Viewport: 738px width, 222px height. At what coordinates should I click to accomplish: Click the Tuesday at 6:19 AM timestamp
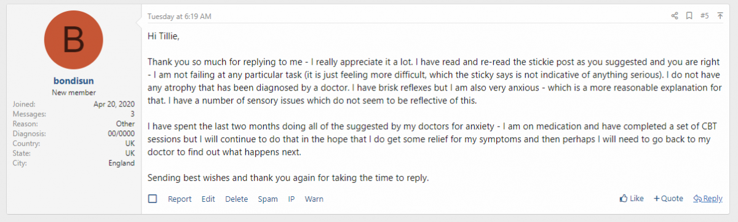coord(179,15)
